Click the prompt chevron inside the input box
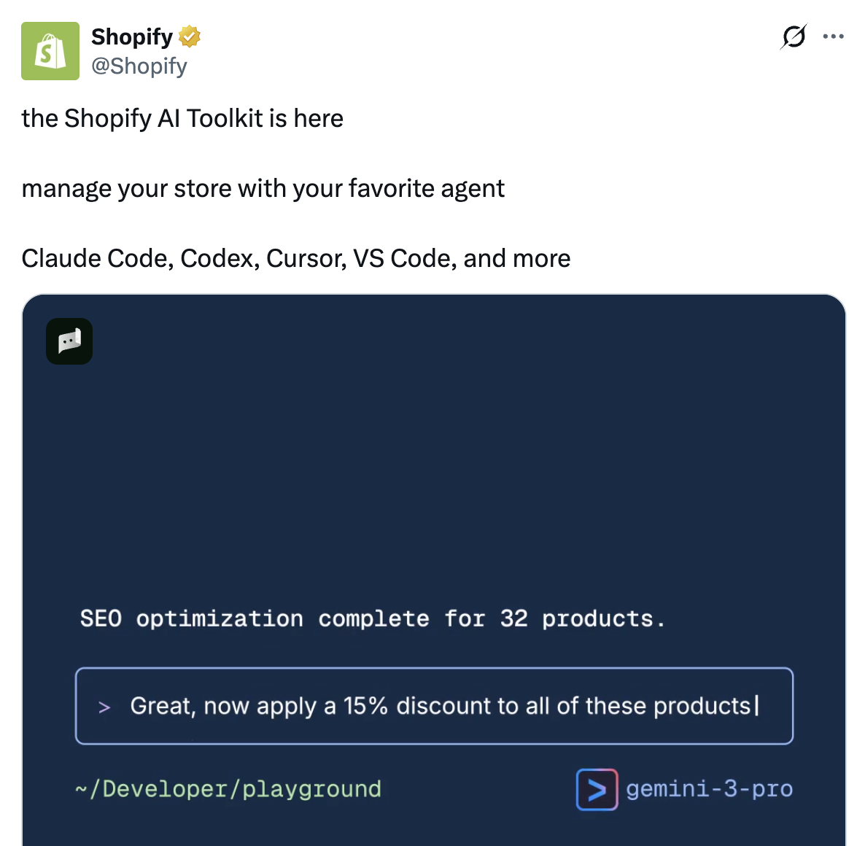Image resolution: width=849 pixels, height=846 pixels. click(x=104, y=707)
